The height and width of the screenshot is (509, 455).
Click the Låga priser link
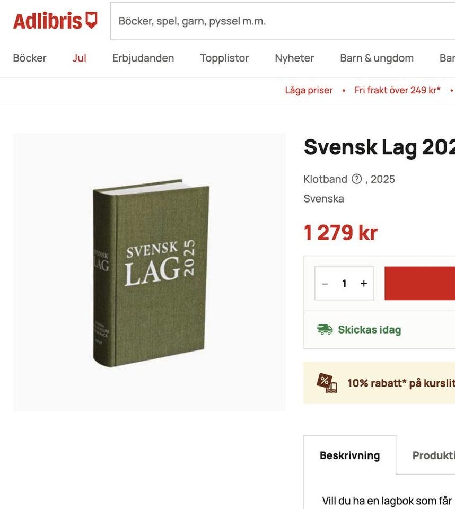tap(309, 90)
